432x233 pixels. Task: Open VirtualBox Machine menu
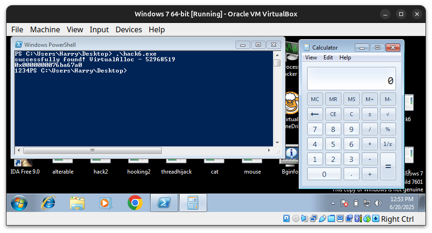(45, 29)
